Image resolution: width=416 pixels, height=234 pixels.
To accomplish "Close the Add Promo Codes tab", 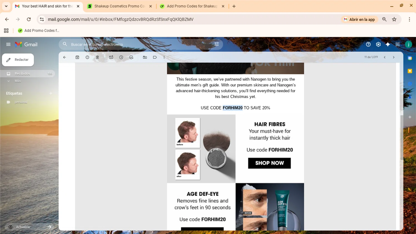I will click(223, 6).
